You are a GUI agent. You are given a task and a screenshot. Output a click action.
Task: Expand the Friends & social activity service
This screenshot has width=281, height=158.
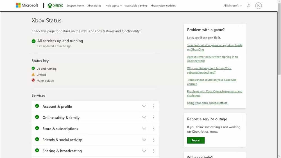coord(144,140)
